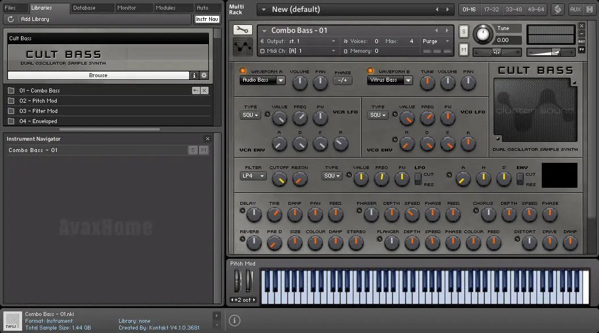Open the master editor panel icon
The image size is (599, 333).
click(x=558, y=9)
